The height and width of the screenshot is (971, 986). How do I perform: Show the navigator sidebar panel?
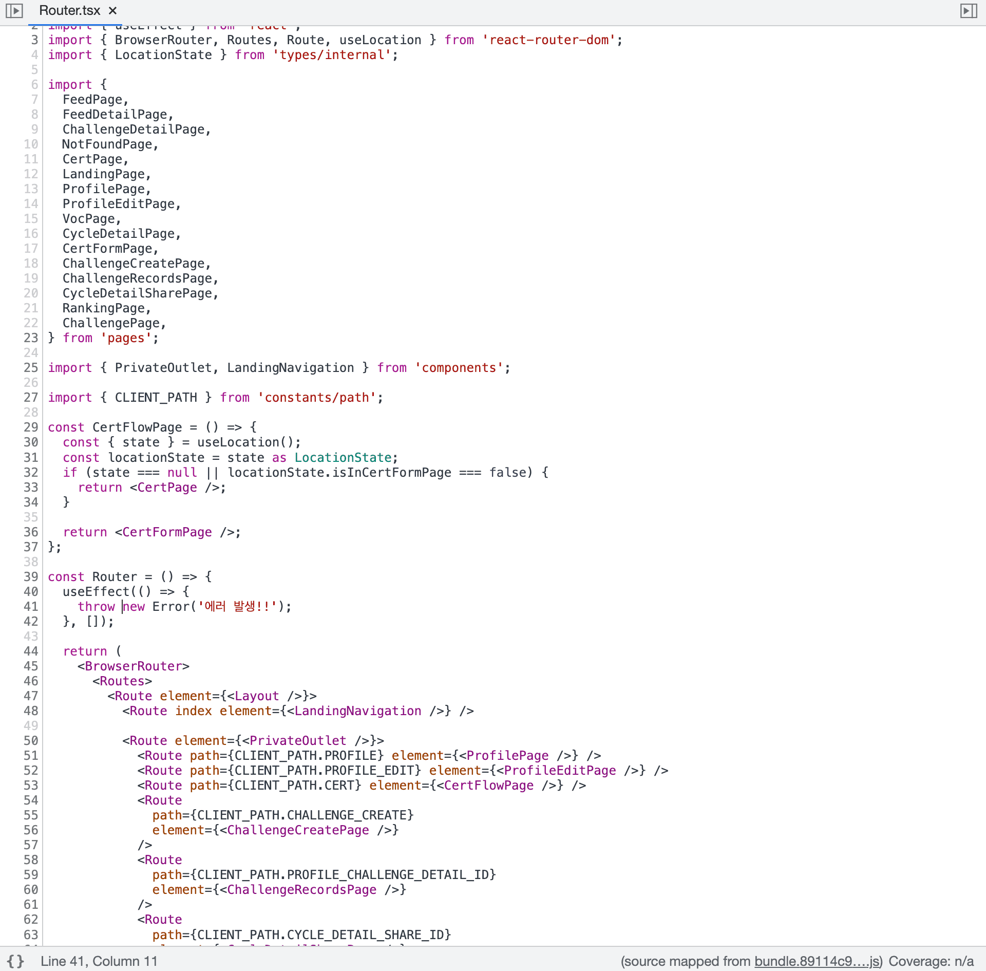[x=14, y=11]
